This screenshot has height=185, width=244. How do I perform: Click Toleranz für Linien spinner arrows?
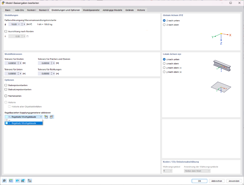[x=18, y=73]
